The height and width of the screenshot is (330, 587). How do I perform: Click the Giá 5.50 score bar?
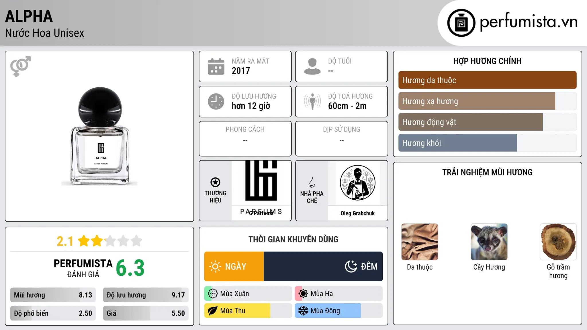(146, 313)
